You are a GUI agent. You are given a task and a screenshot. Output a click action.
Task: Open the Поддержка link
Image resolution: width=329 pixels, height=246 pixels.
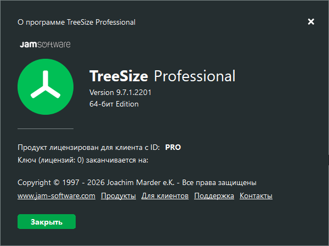click(214, 196)
